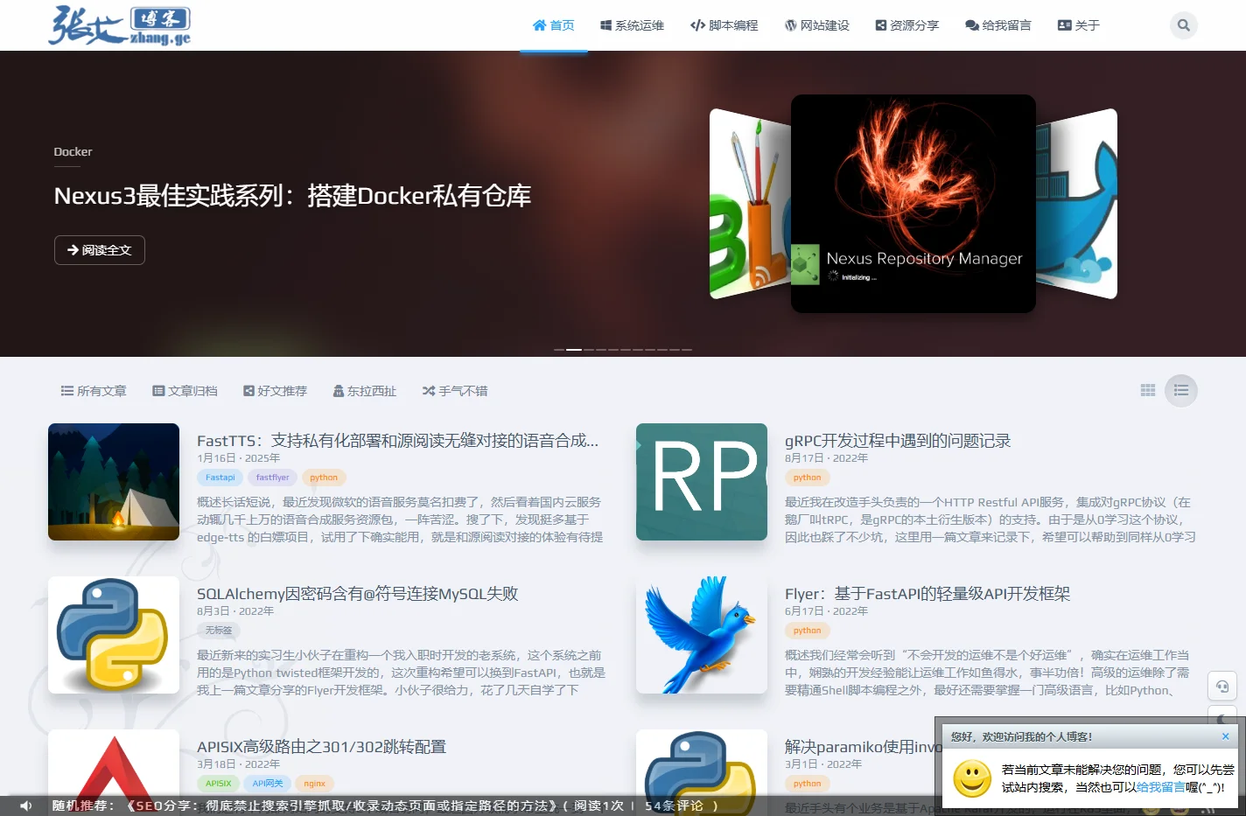Click the date 8月17日 · 2022年
Image resolution: width=1246 pixels, height=816 pixels.
click(827, 458)
